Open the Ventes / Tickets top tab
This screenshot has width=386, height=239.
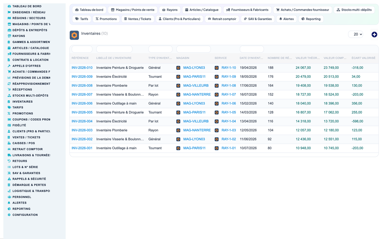[x=138, y=19]
